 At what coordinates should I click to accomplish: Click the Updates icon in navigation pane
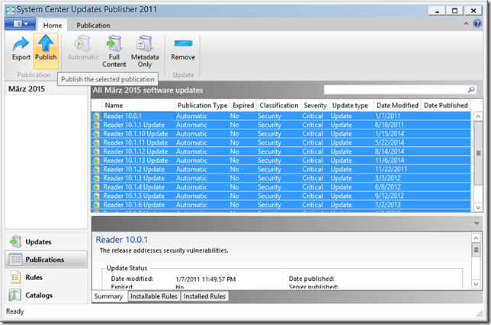tap(15, 241)
